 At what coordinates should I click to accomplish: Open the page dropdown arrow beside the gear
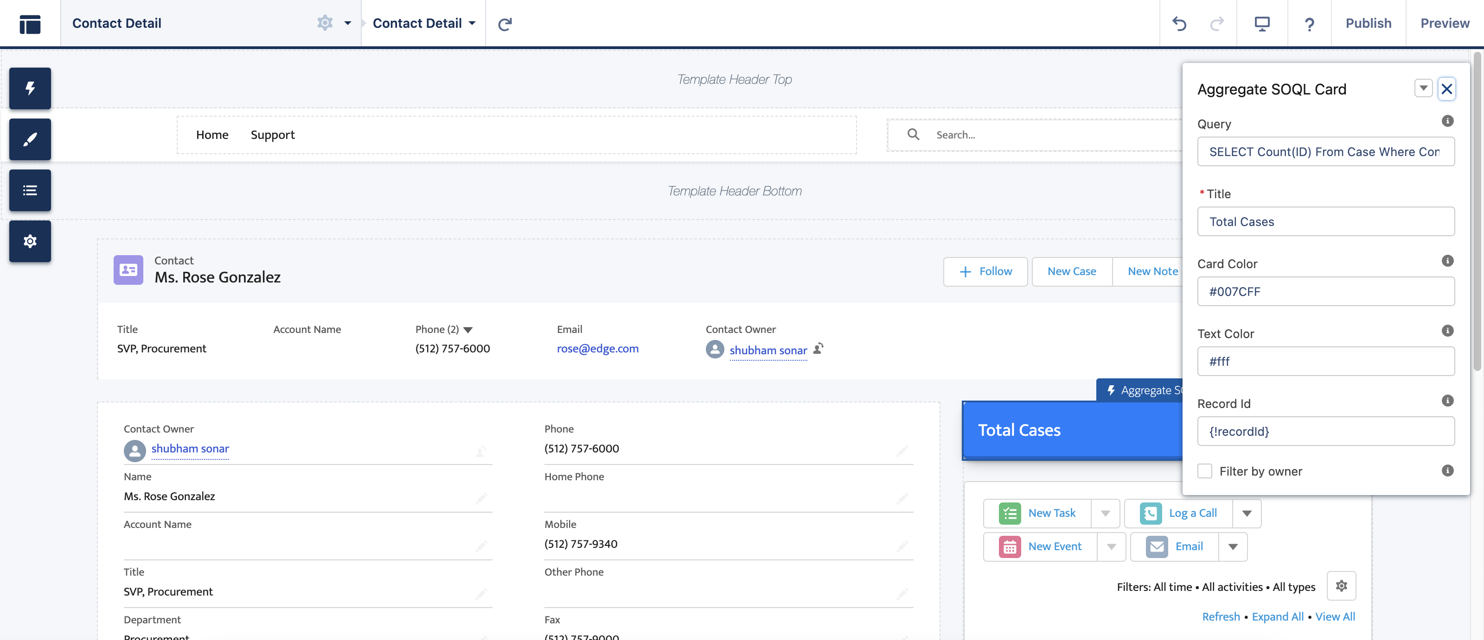pos(347,24)
